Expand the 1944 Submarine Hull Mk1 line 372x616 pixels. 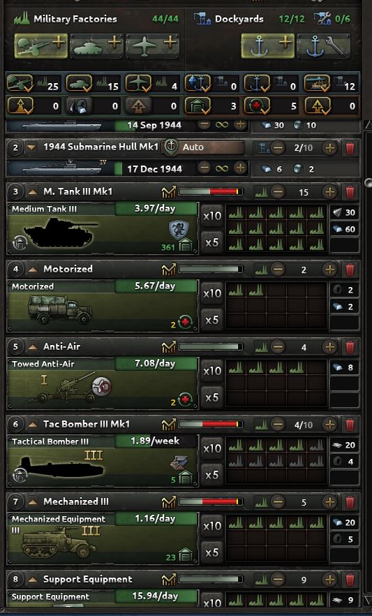pyautogui.click(x=31, y=148)
